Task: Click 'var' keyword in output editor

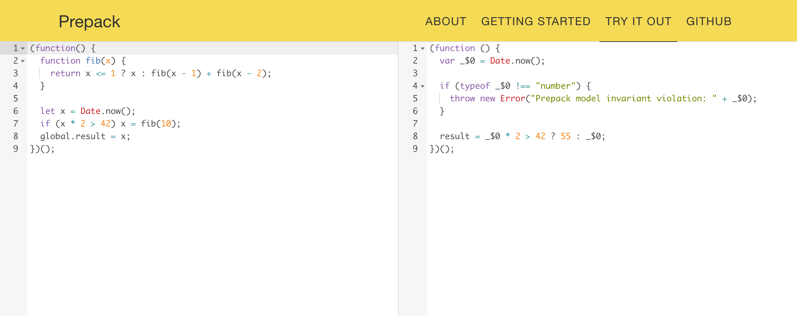Action: pyautogui.click(x=447, y=61)
